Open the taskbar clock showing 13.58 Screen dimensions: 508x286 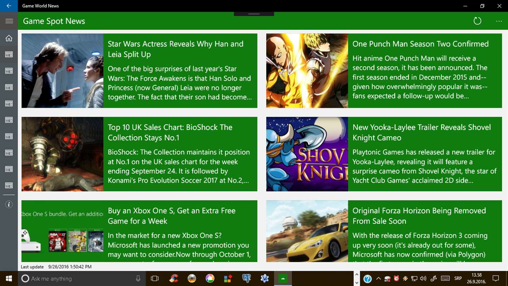[x=476, y=279]
